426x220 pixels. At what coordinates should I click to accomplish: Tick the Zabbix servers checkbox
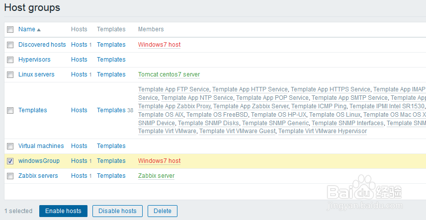(x=10, y=176)
